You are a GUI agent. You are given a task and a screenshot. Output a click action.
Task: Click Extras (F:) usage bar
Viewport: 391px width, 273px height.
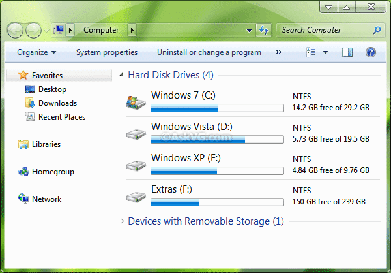pos(217,202)
